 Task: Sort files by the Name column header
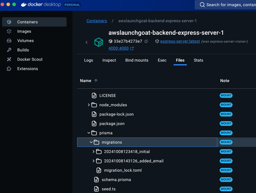(x=86, y=81)
